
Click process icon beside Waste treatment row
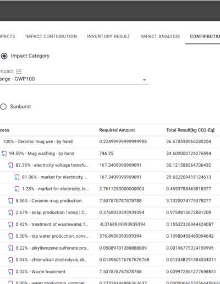tap(10, 272)
